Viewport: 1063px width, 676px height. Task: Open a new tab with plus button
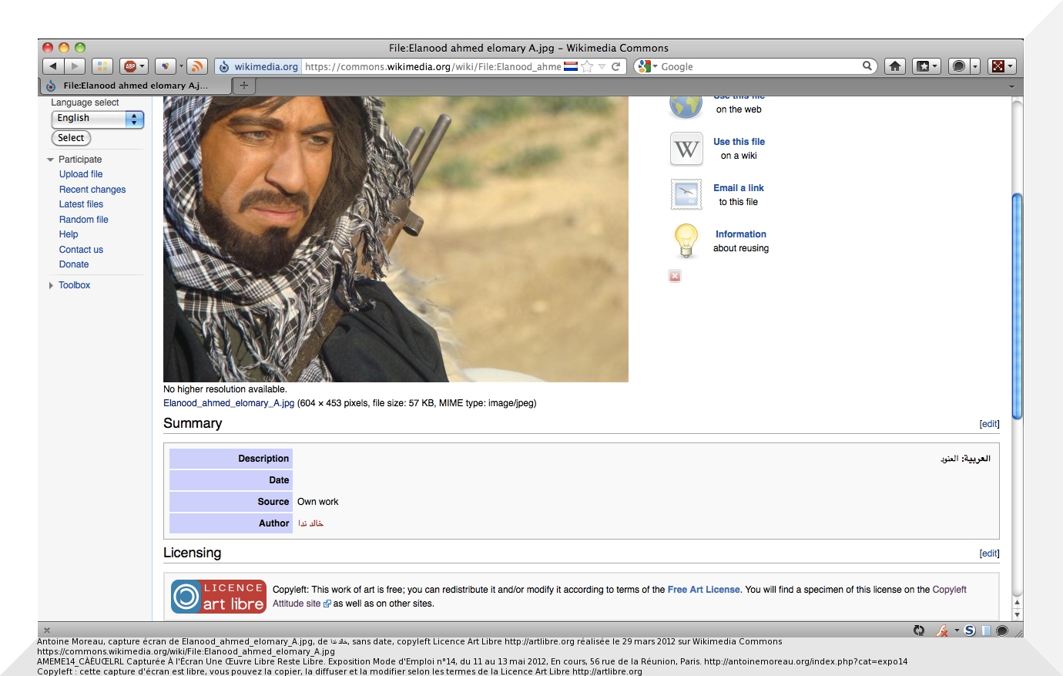coord(244,86)
